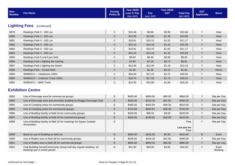This screenshot has height=166, width=235.
Task: Select last year fee "$14.30"
Action: [132, 82]
